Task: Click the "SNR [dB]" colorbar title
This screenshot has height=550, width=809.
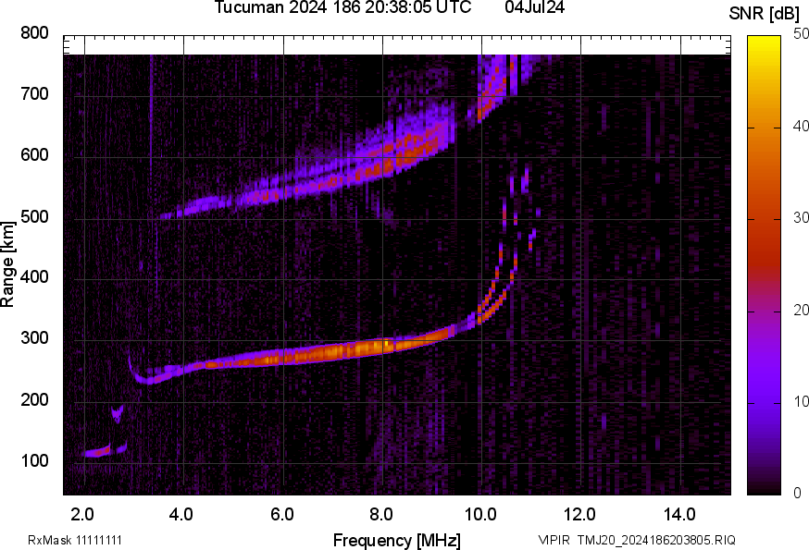Action: [x=765, y=13]
